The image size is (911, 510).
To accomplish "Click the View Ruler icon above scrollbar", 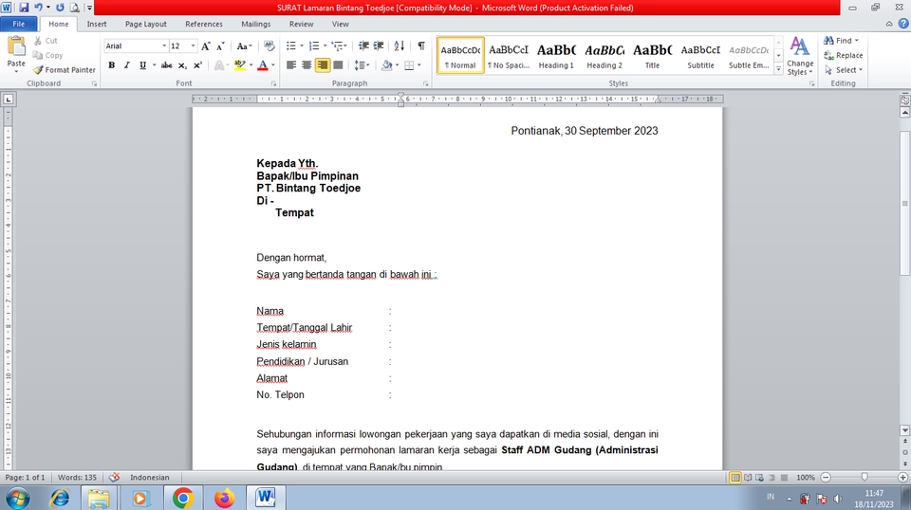I will click(904, 100).
